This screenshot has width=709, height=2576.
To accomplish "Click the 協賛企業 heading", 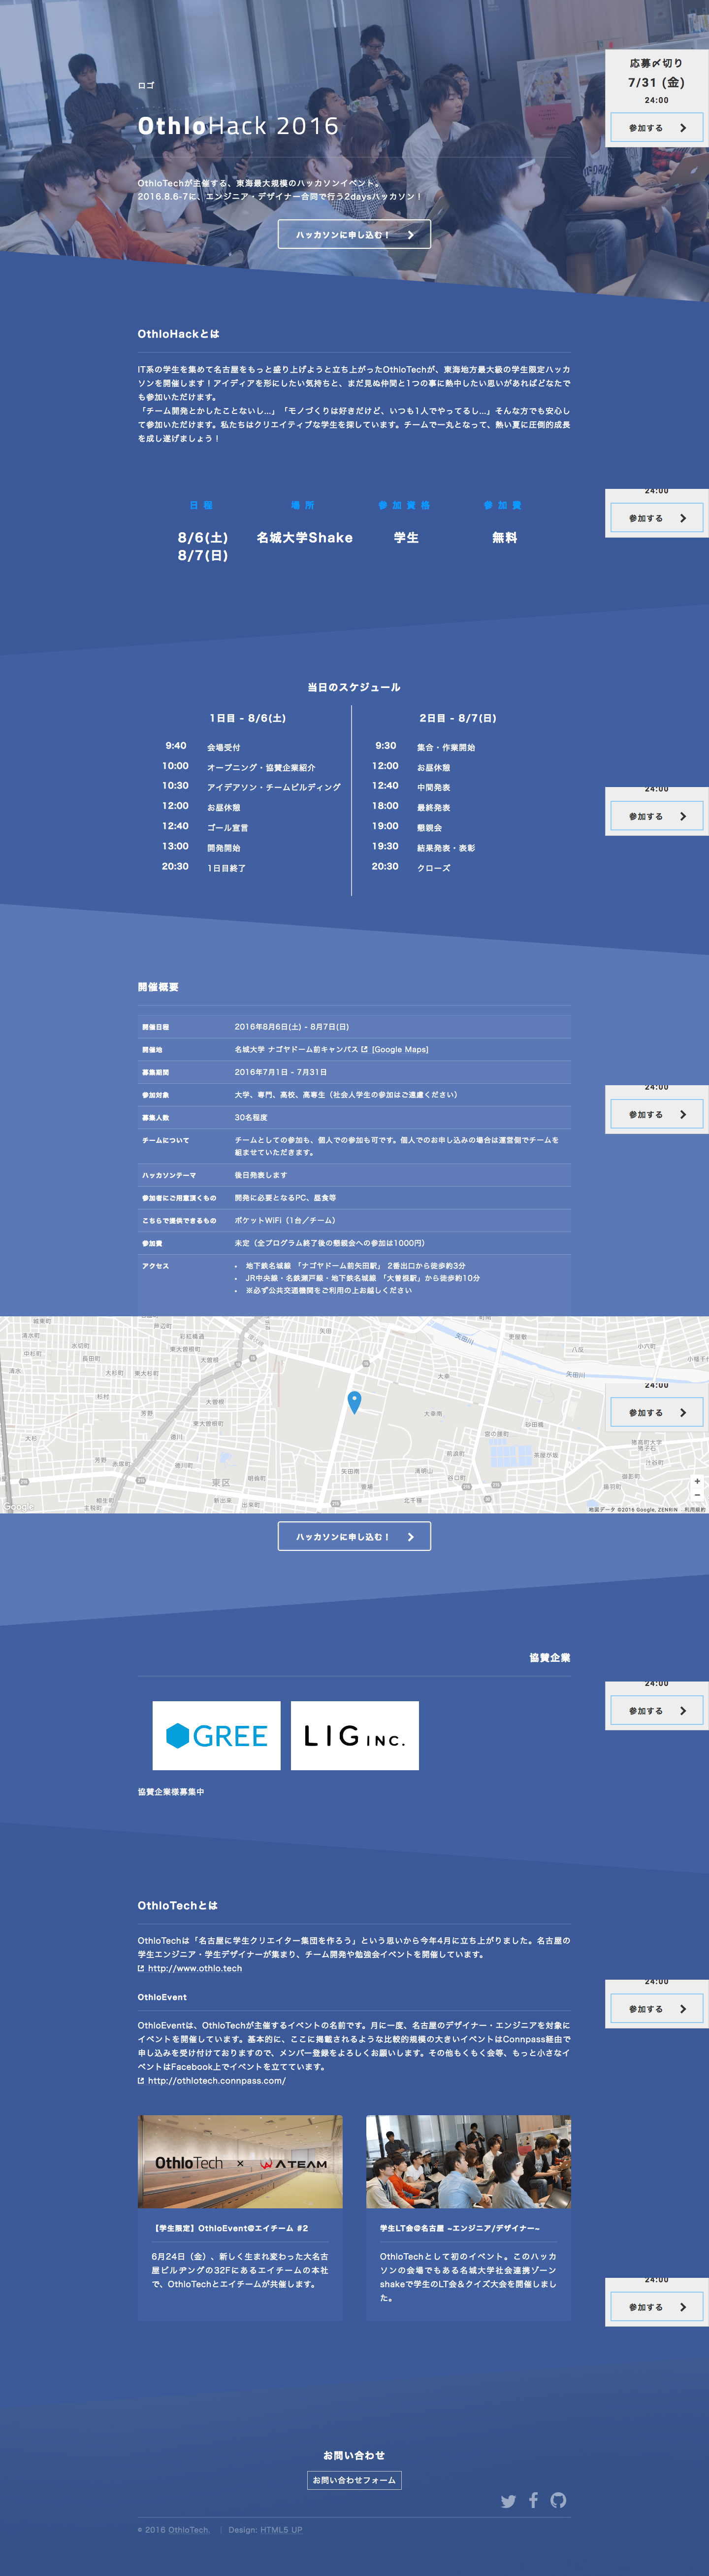I will (550, 1657).
